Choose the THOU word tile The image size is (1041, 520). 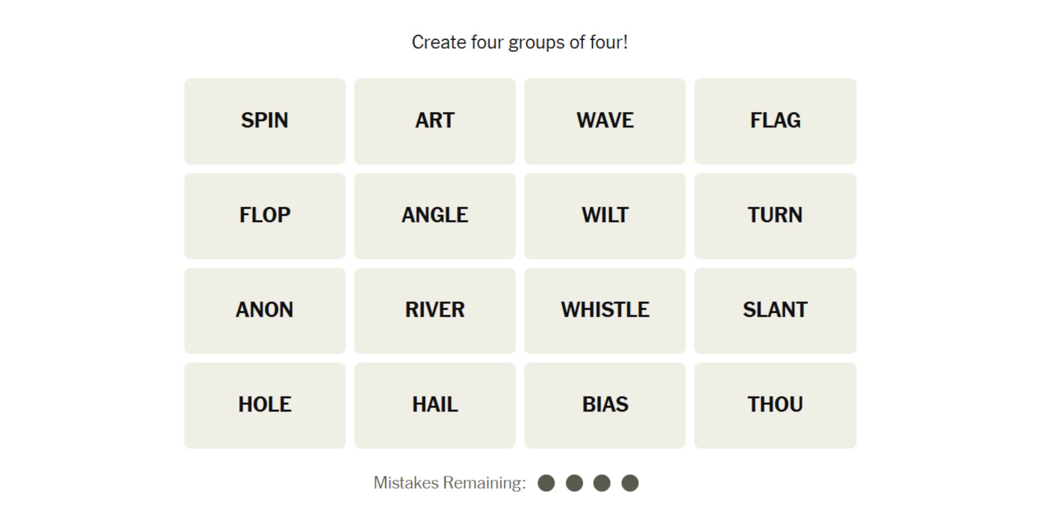coord(775,405)
